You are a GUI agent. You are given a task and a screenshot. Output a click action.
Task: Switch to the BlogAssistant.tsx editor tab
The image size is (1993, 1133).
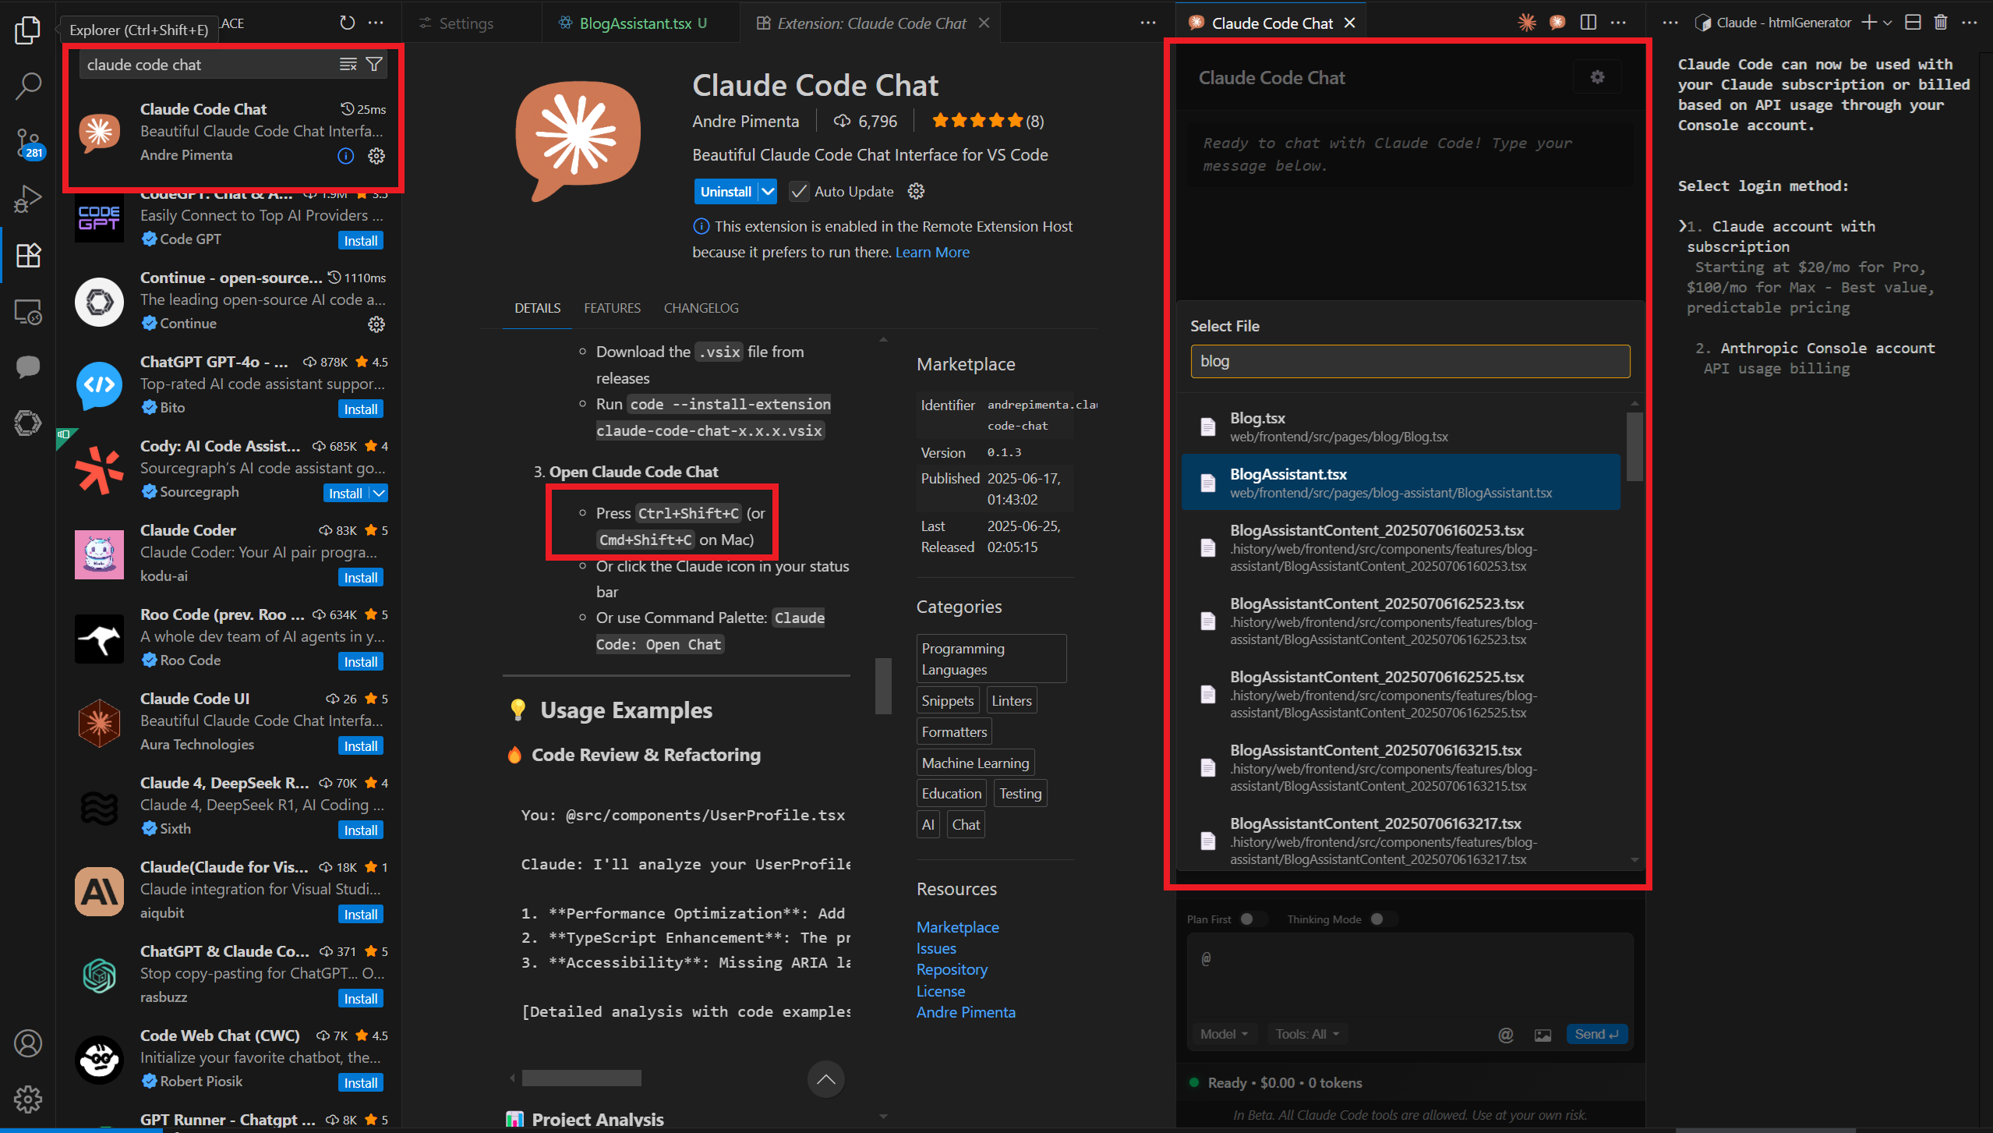[x=634, y=23]
